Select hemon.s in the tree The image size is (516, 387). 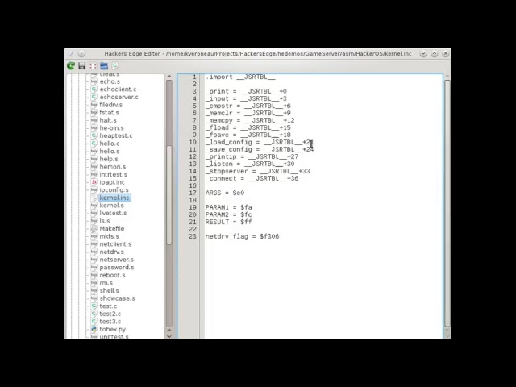pyautogui.click(x=113, y=167)
